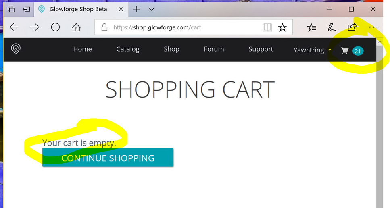Share this page via share icon
390x208 pixels.
[352, 27]
